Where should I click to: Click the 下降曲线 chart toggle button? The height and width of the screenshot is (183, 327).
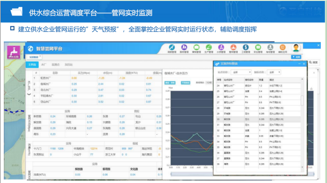click(x=186, y=83)
